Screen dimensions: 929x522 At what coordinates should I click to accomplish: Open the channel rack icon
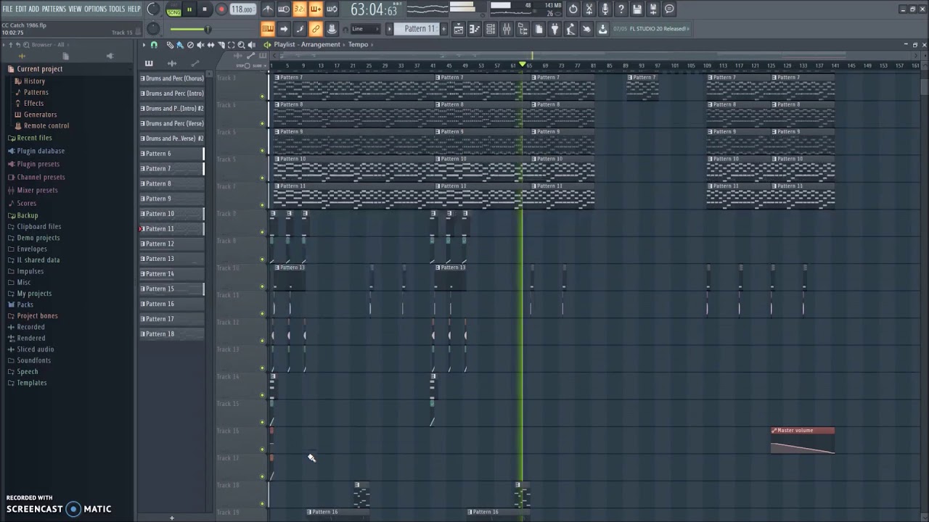491,29
